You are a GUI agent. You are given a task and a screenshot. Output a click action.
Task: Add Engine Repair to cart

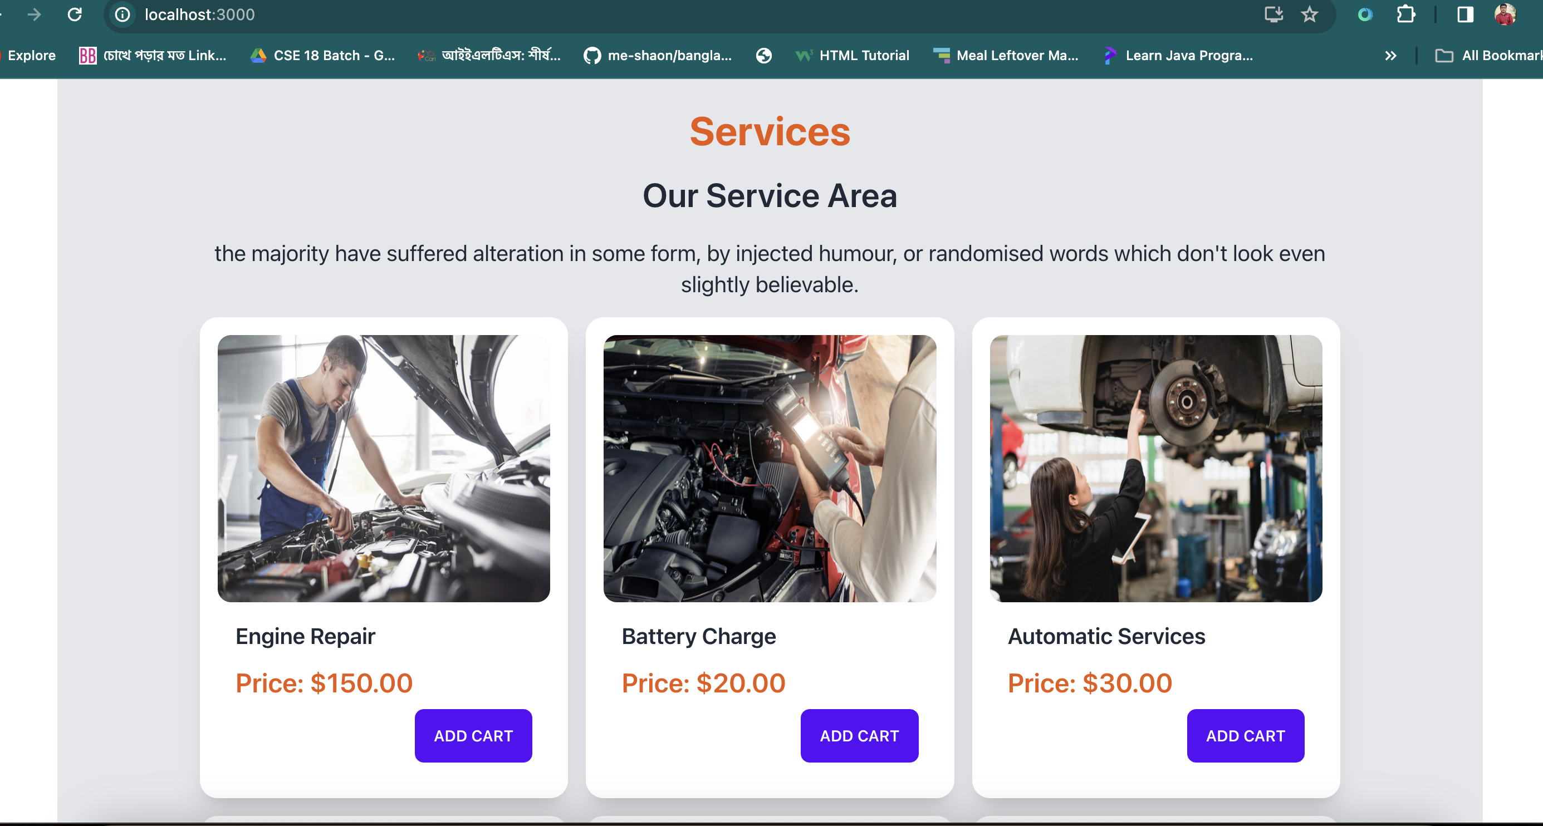pos(473,736)
